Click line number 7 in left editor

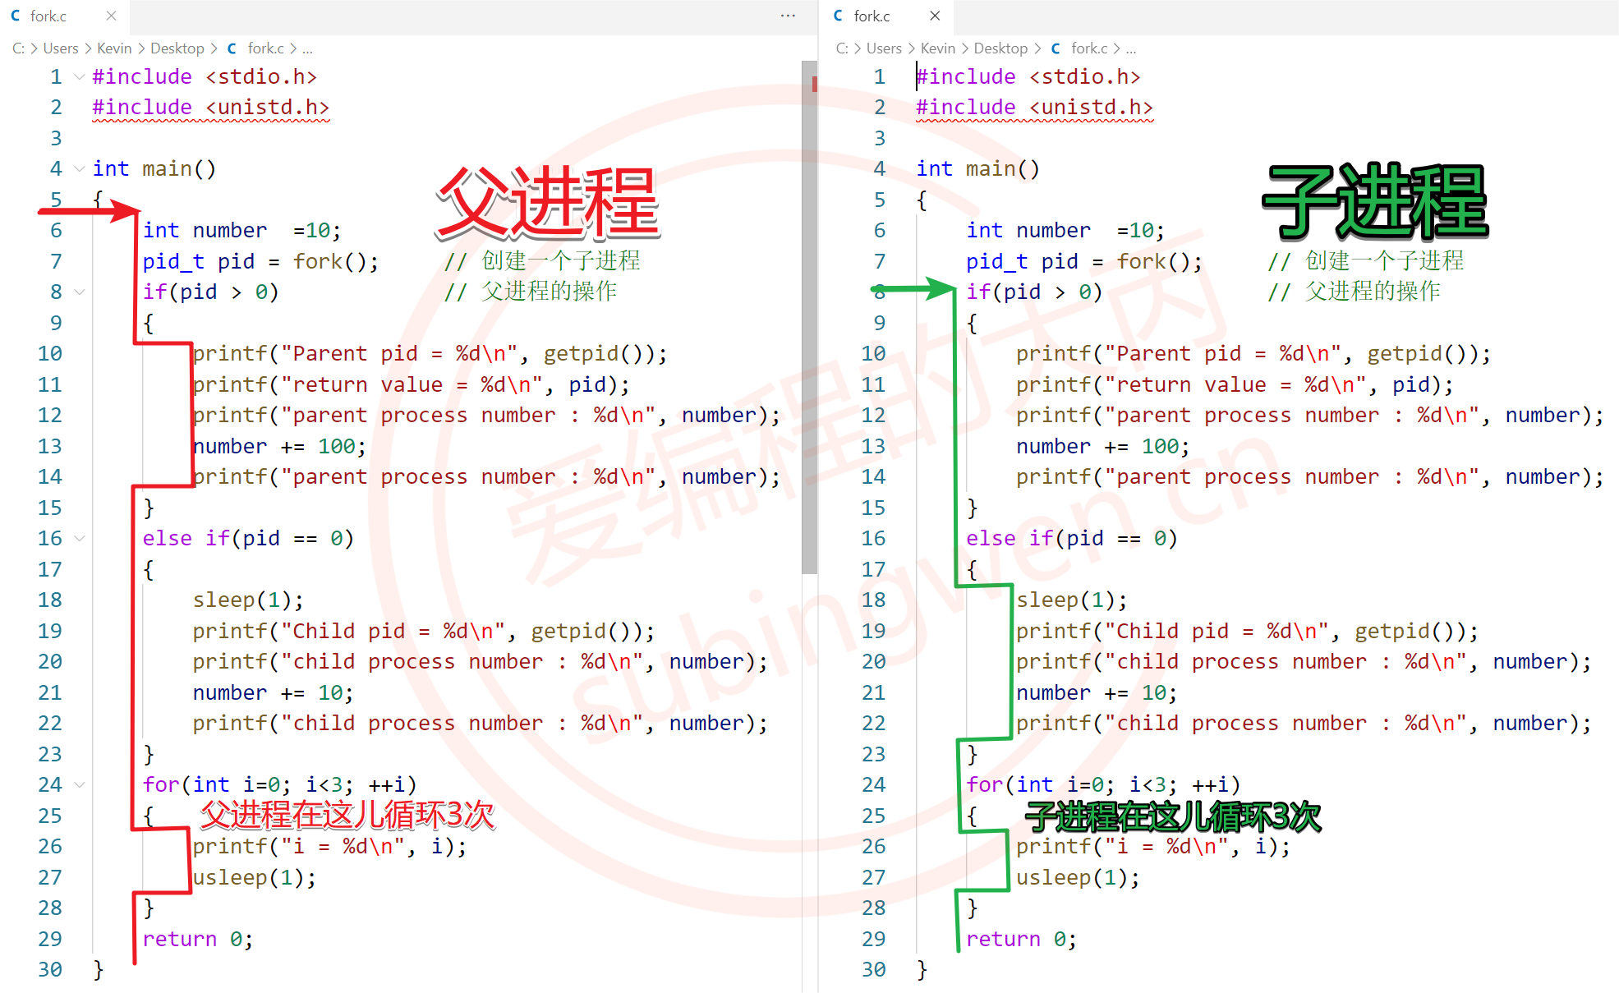tap(56, 261)
